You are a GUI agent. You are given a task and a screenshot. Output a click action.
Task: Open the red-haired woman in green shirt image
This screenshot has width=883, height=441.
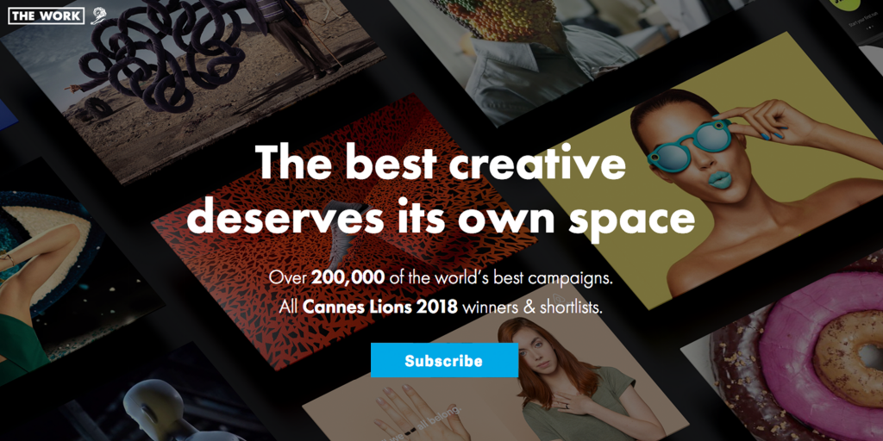pos(563,382)
